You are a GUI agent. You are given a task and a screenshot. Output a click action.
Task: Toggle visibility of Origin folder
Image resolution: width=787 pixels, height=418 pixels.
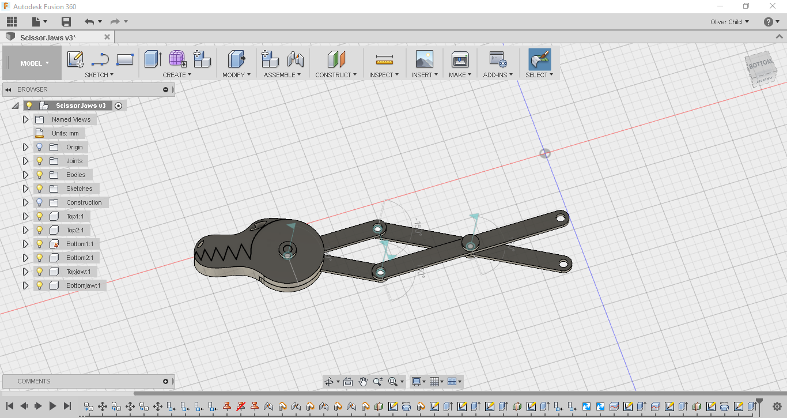pos(40,147)
